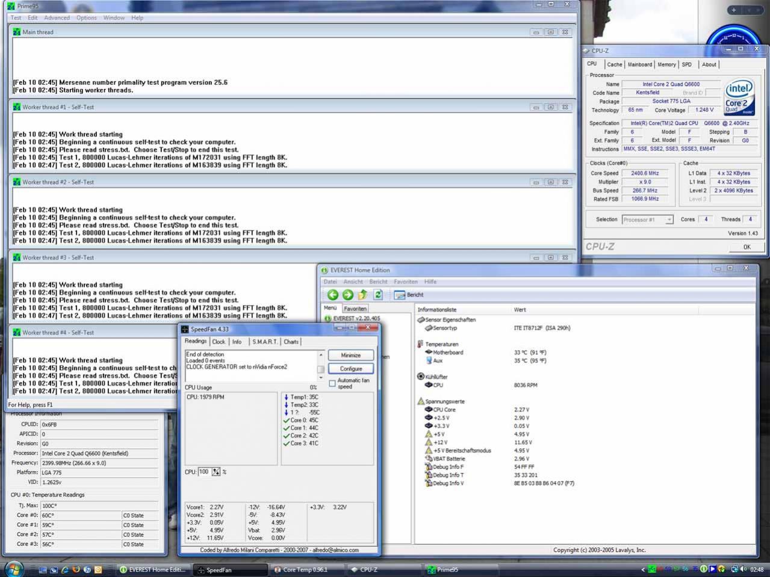Click the network tray icon

734,569
